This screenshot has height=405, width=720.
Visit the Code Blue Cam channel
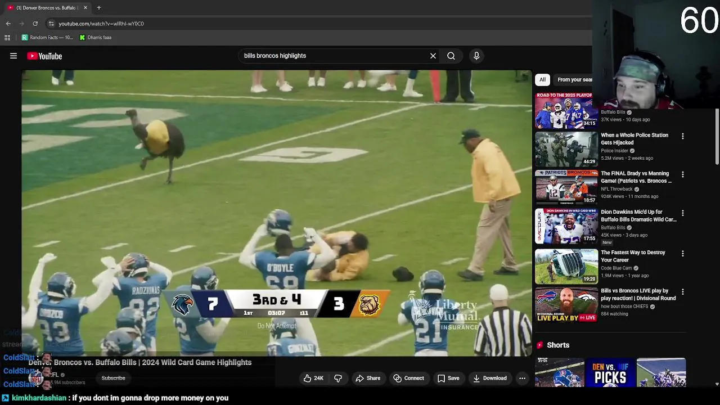[617, 268]
